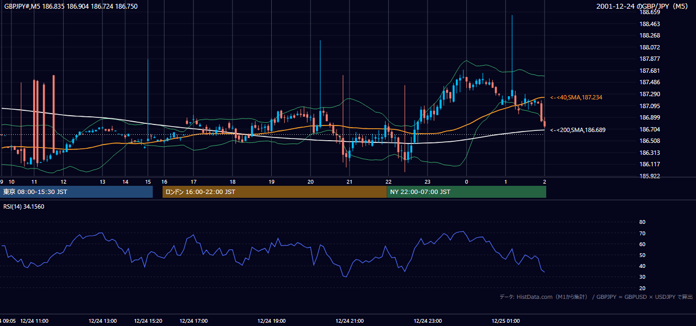Click hour marker 15 under the price chart
The height and width of the screenshot is (326, 696).
coord(148,182)
